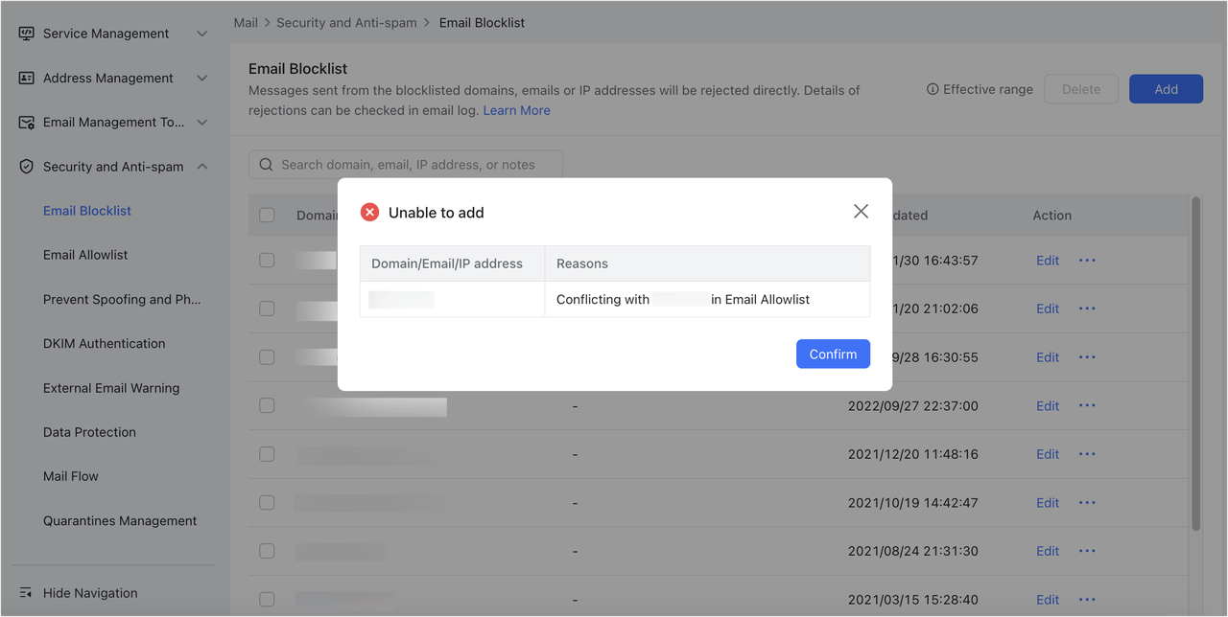
Task: Collapse navigation via Hide Navigation icon
Action: click(26, 592)
